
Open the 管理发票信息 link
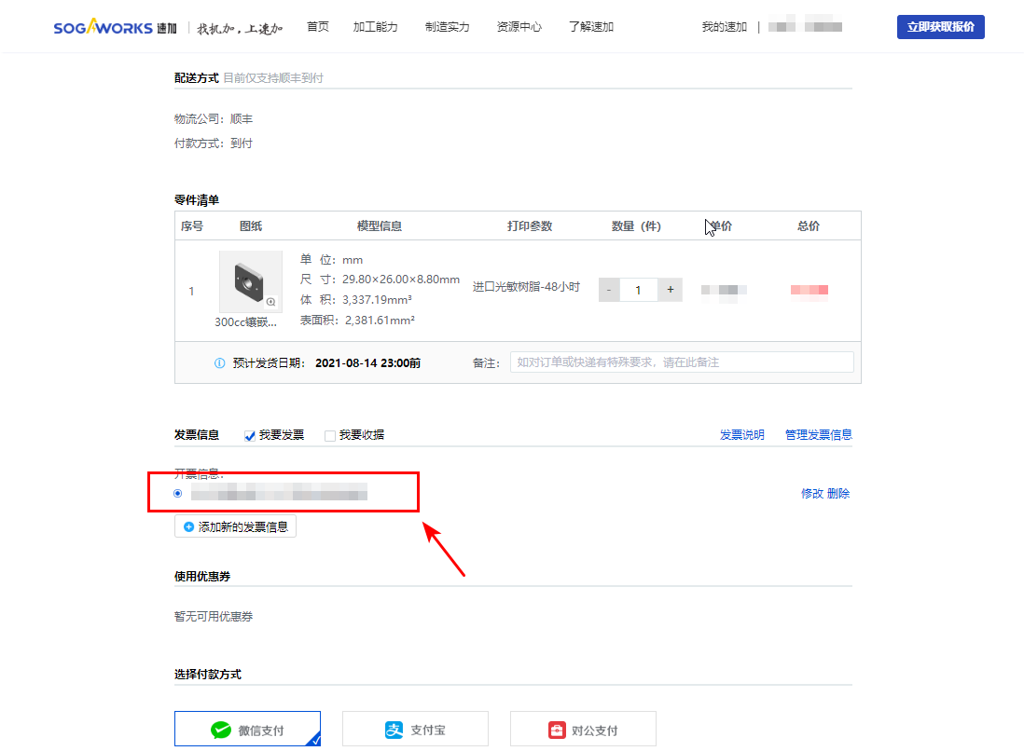pos(818,434)
